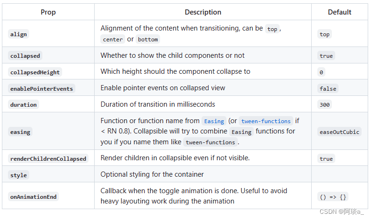The width and height of the screenshot is (371, 219).
Task: Click the enablePointerEvents prop name
Action: point(41,89)
